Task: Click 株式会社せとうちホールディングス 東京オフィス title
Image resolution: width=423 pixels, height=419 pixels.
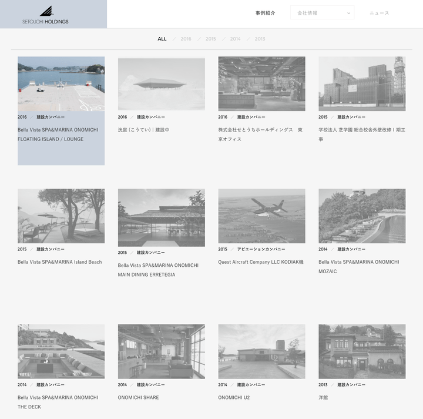Action: tap(260, 135)
